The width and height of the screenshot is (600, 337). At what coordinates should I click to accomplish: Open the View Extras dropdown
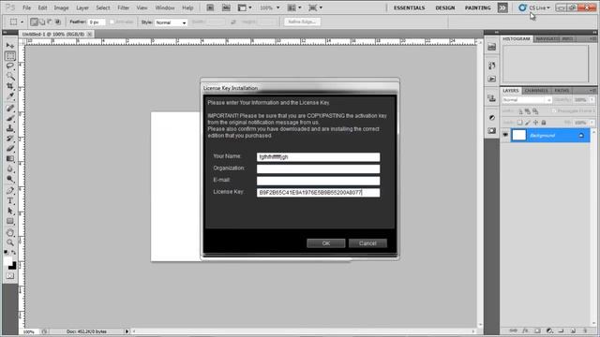tap(245, 7)
